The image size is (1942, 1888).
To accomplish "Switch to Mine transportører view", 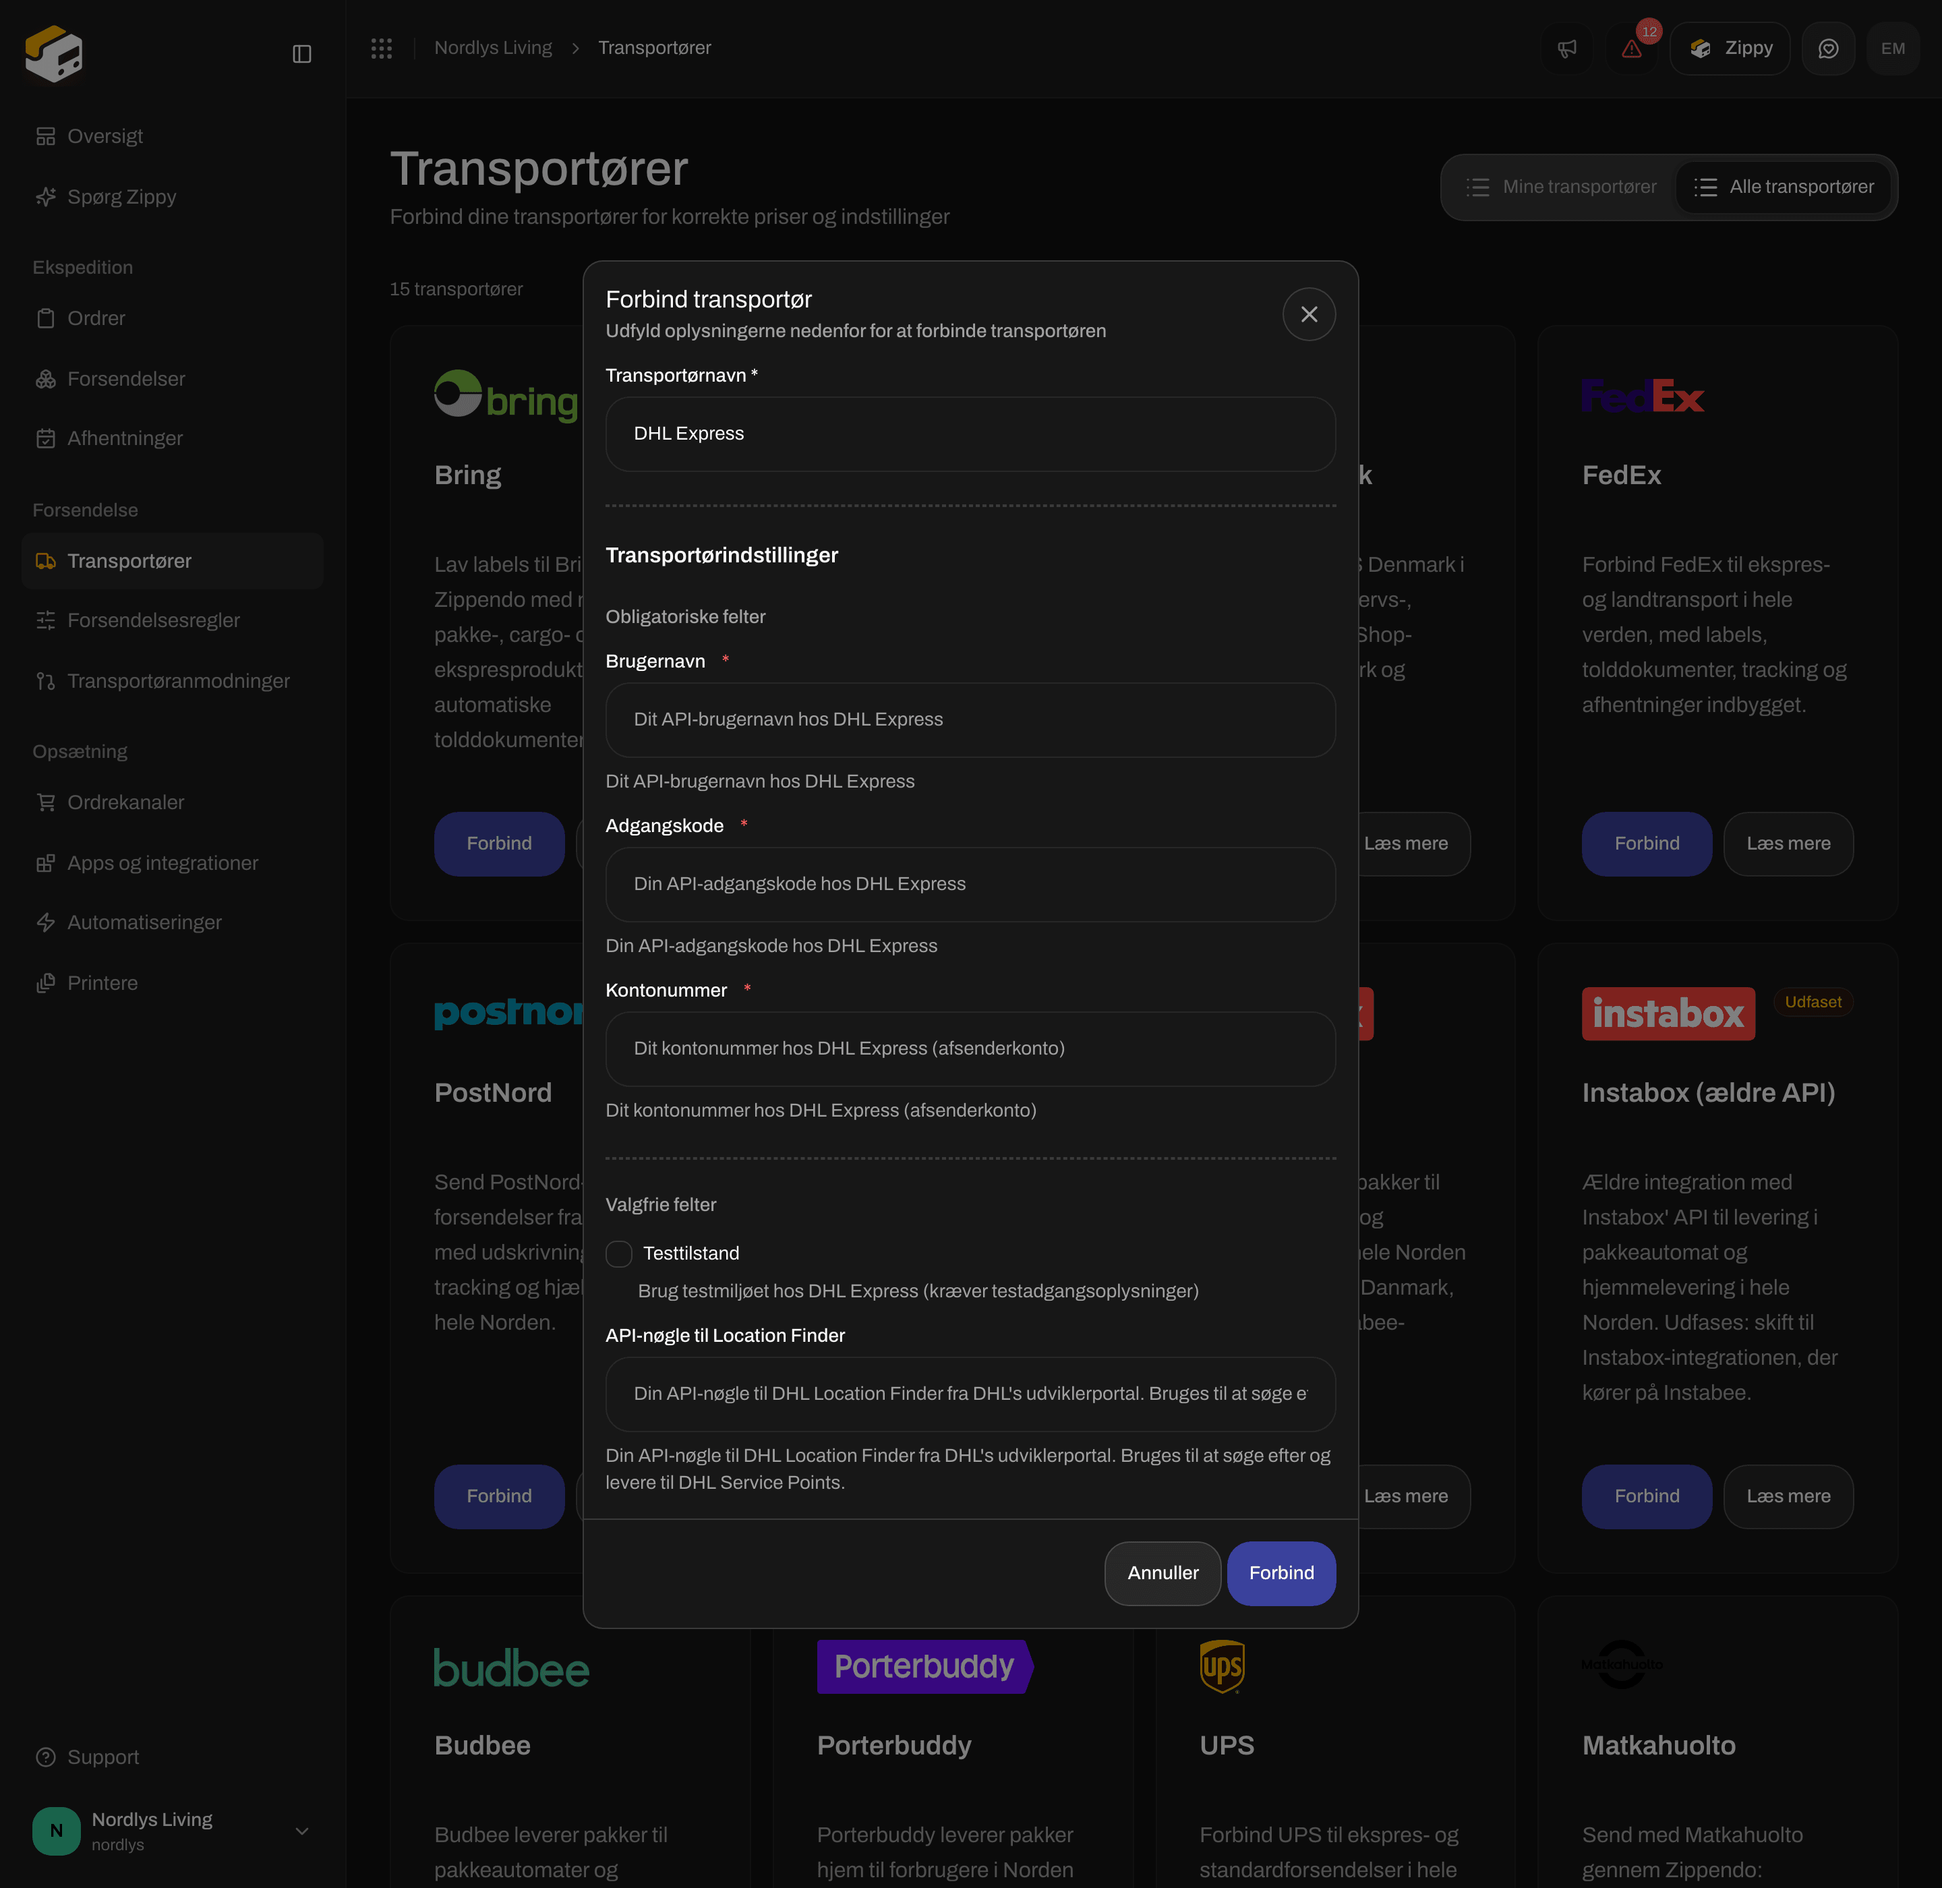I will point(1561,186).
